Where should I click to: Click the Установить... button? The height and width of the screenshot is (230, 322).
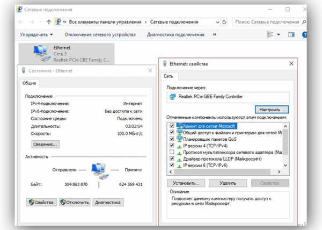(x=186, y=183)
